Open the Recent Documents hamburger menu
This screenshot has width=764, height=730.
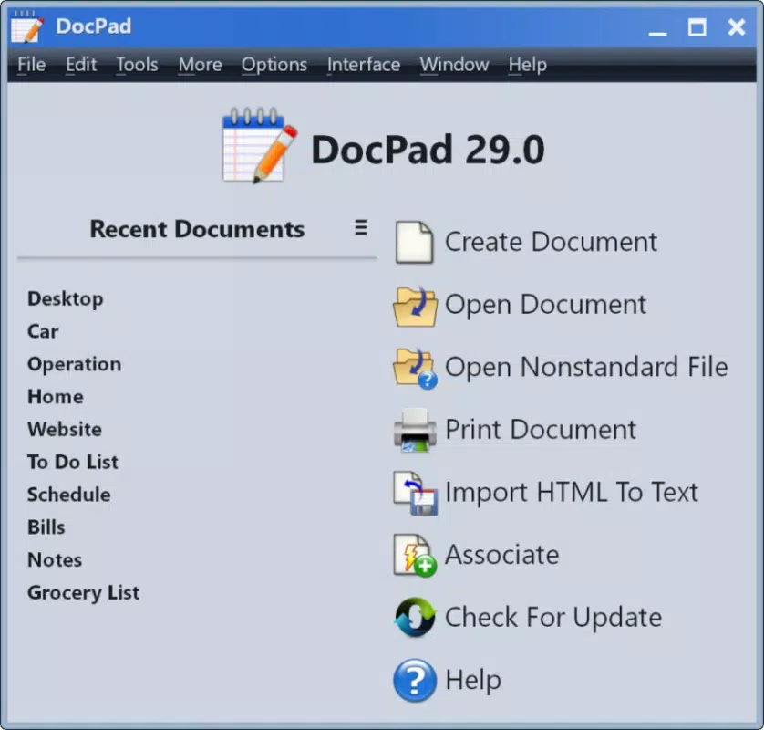coord(360,227)
